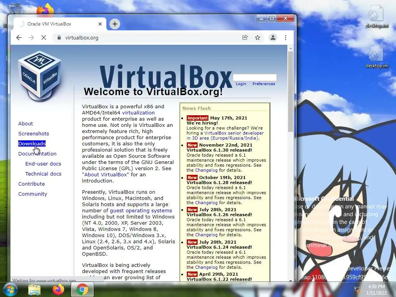Screen dimensions: 396x297
Task: Click the search box above Login
Action: 254,77
